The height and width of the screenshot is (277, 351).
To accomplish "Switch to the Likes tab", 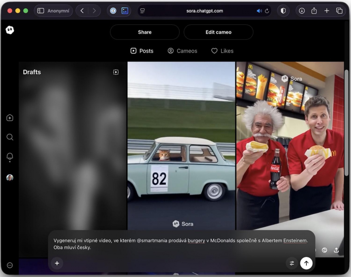I will click(x=222, y=51).
